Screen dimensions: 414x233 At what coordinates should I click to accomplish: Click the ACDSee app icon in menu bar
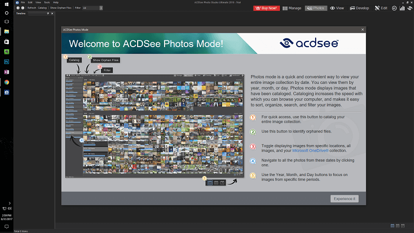[x=17, y=3]
